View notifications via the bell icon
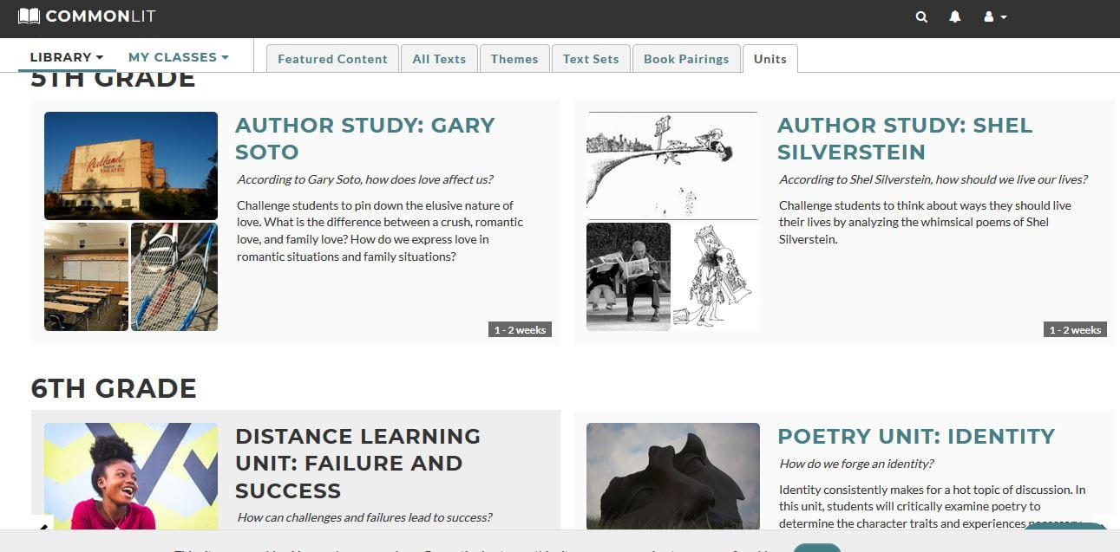The width and height of the screenshot is (1120, 552). [x=954, y=17]
